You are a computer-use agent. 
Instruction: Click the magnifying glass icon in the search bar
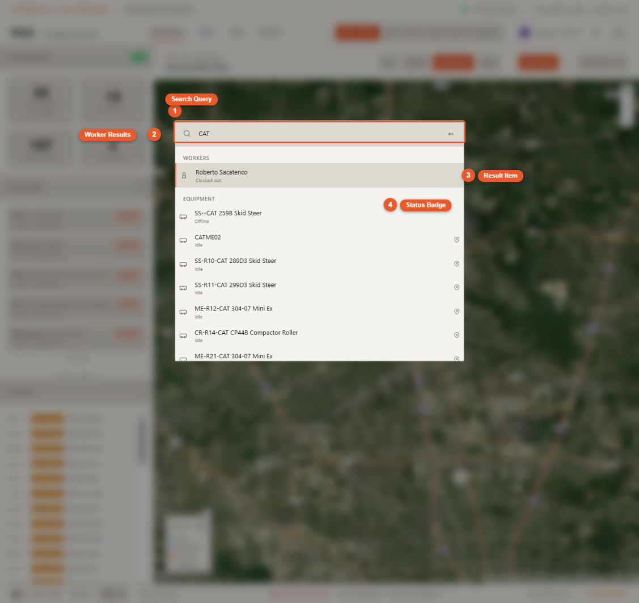tap(187, 133)
